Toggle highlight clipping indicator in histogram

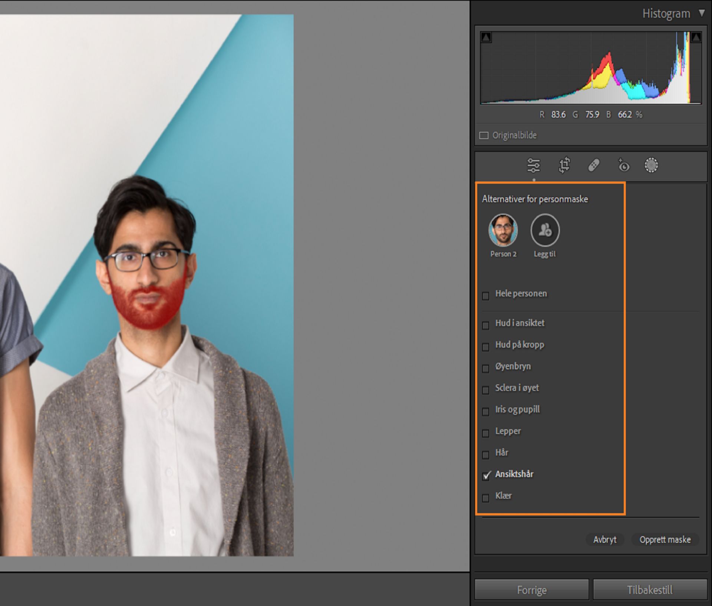pyautogui.click(x=696, y=37)
